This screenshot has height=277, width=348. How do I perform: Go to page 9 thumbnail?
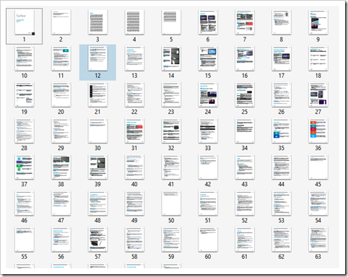tap(318, 22)
